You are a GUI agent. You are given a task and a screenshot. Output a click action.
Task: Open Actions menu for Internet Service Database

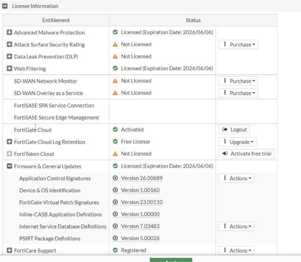(x=236, y=227)
